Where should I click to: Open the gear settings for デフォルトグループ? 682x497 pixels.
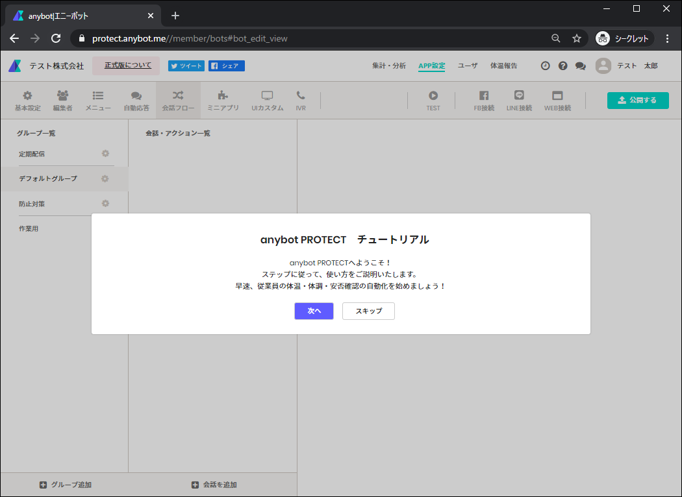pos(105,178)
